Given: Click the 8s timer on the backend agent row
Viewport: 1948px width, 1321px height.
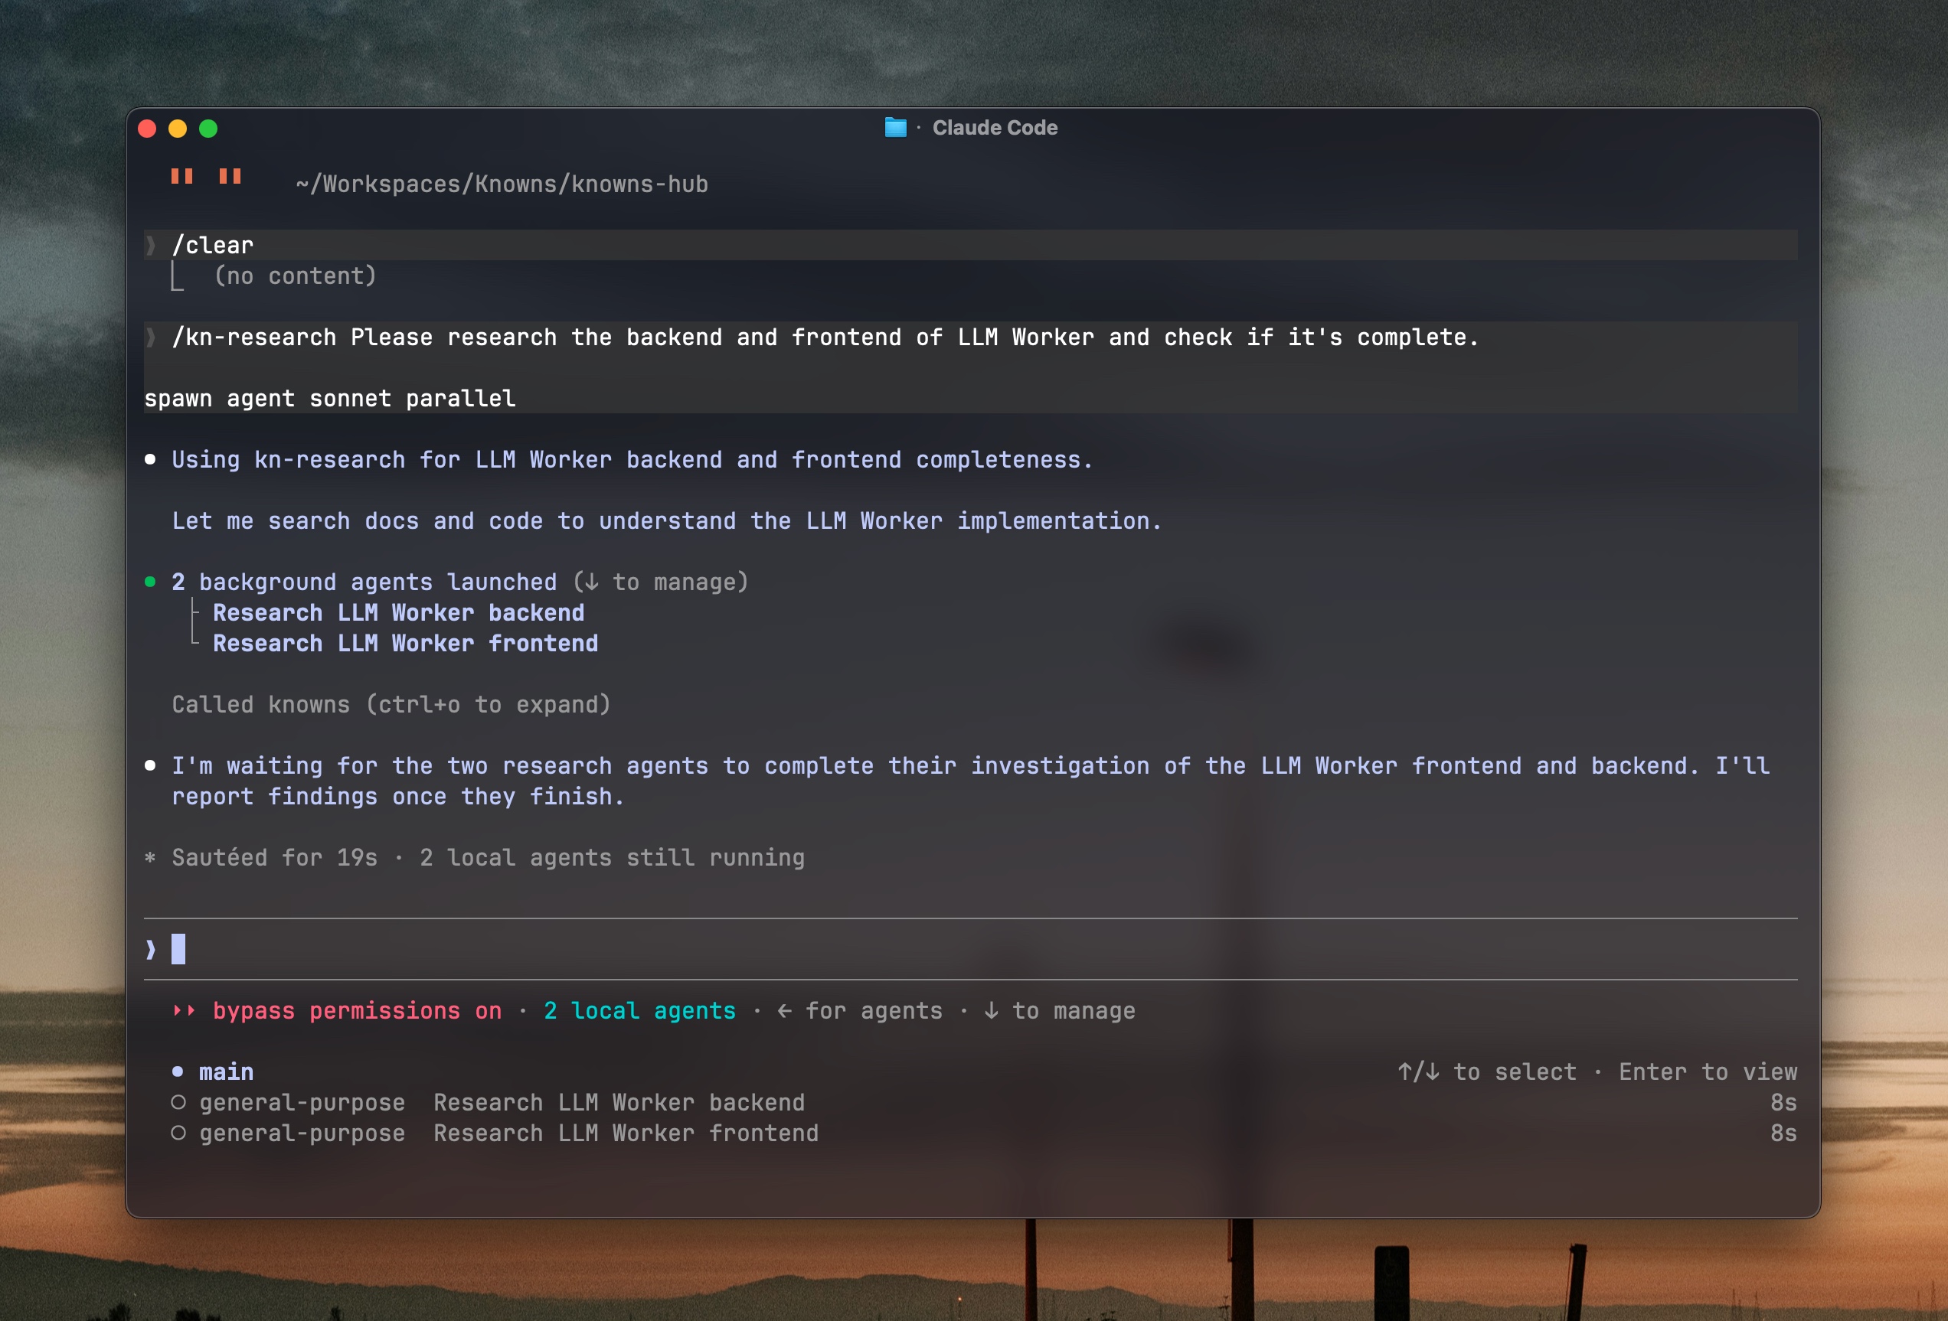Looking at the screenshot, I should 1783,1102.
